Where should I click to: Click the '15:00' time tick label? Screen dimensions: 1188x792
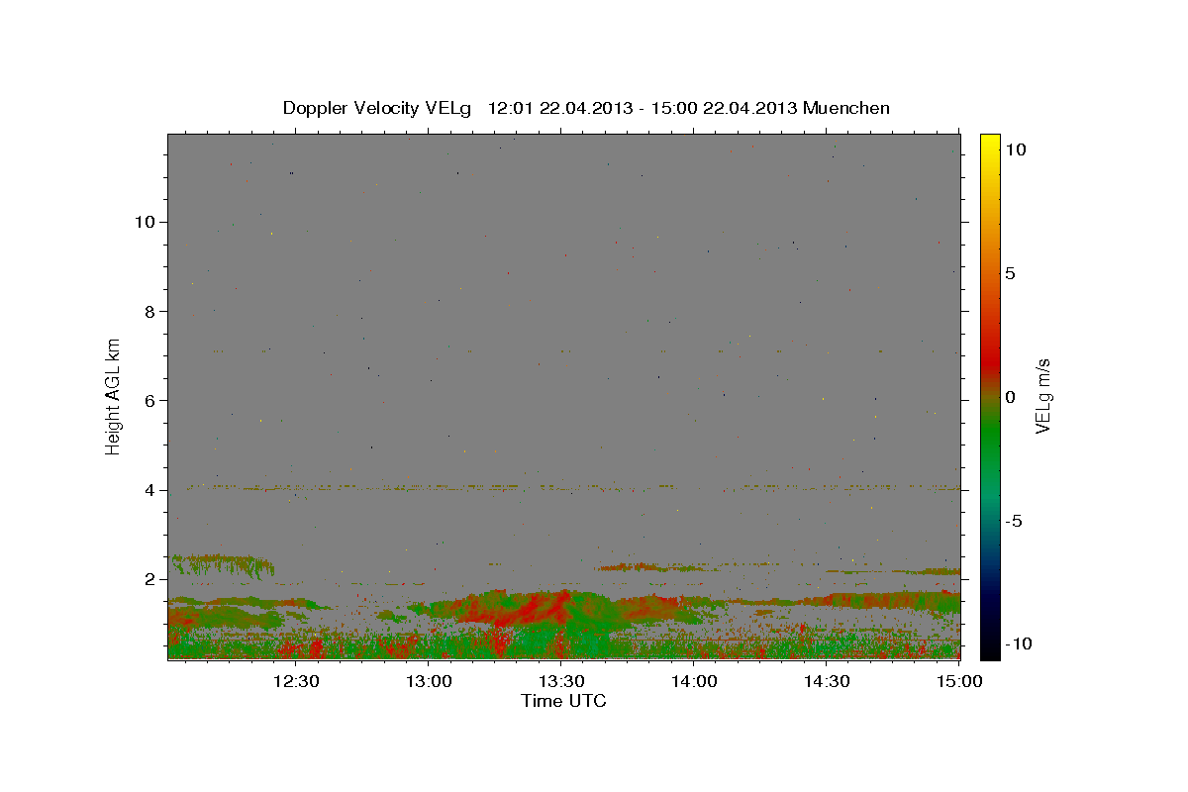(x=960, y=681)
